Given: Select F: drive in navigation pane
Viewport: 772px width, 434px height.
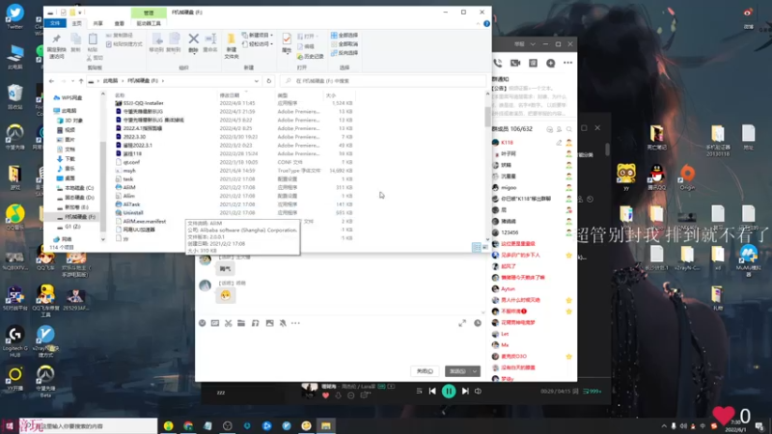Looking at the screenshot, I should (76, 217).
